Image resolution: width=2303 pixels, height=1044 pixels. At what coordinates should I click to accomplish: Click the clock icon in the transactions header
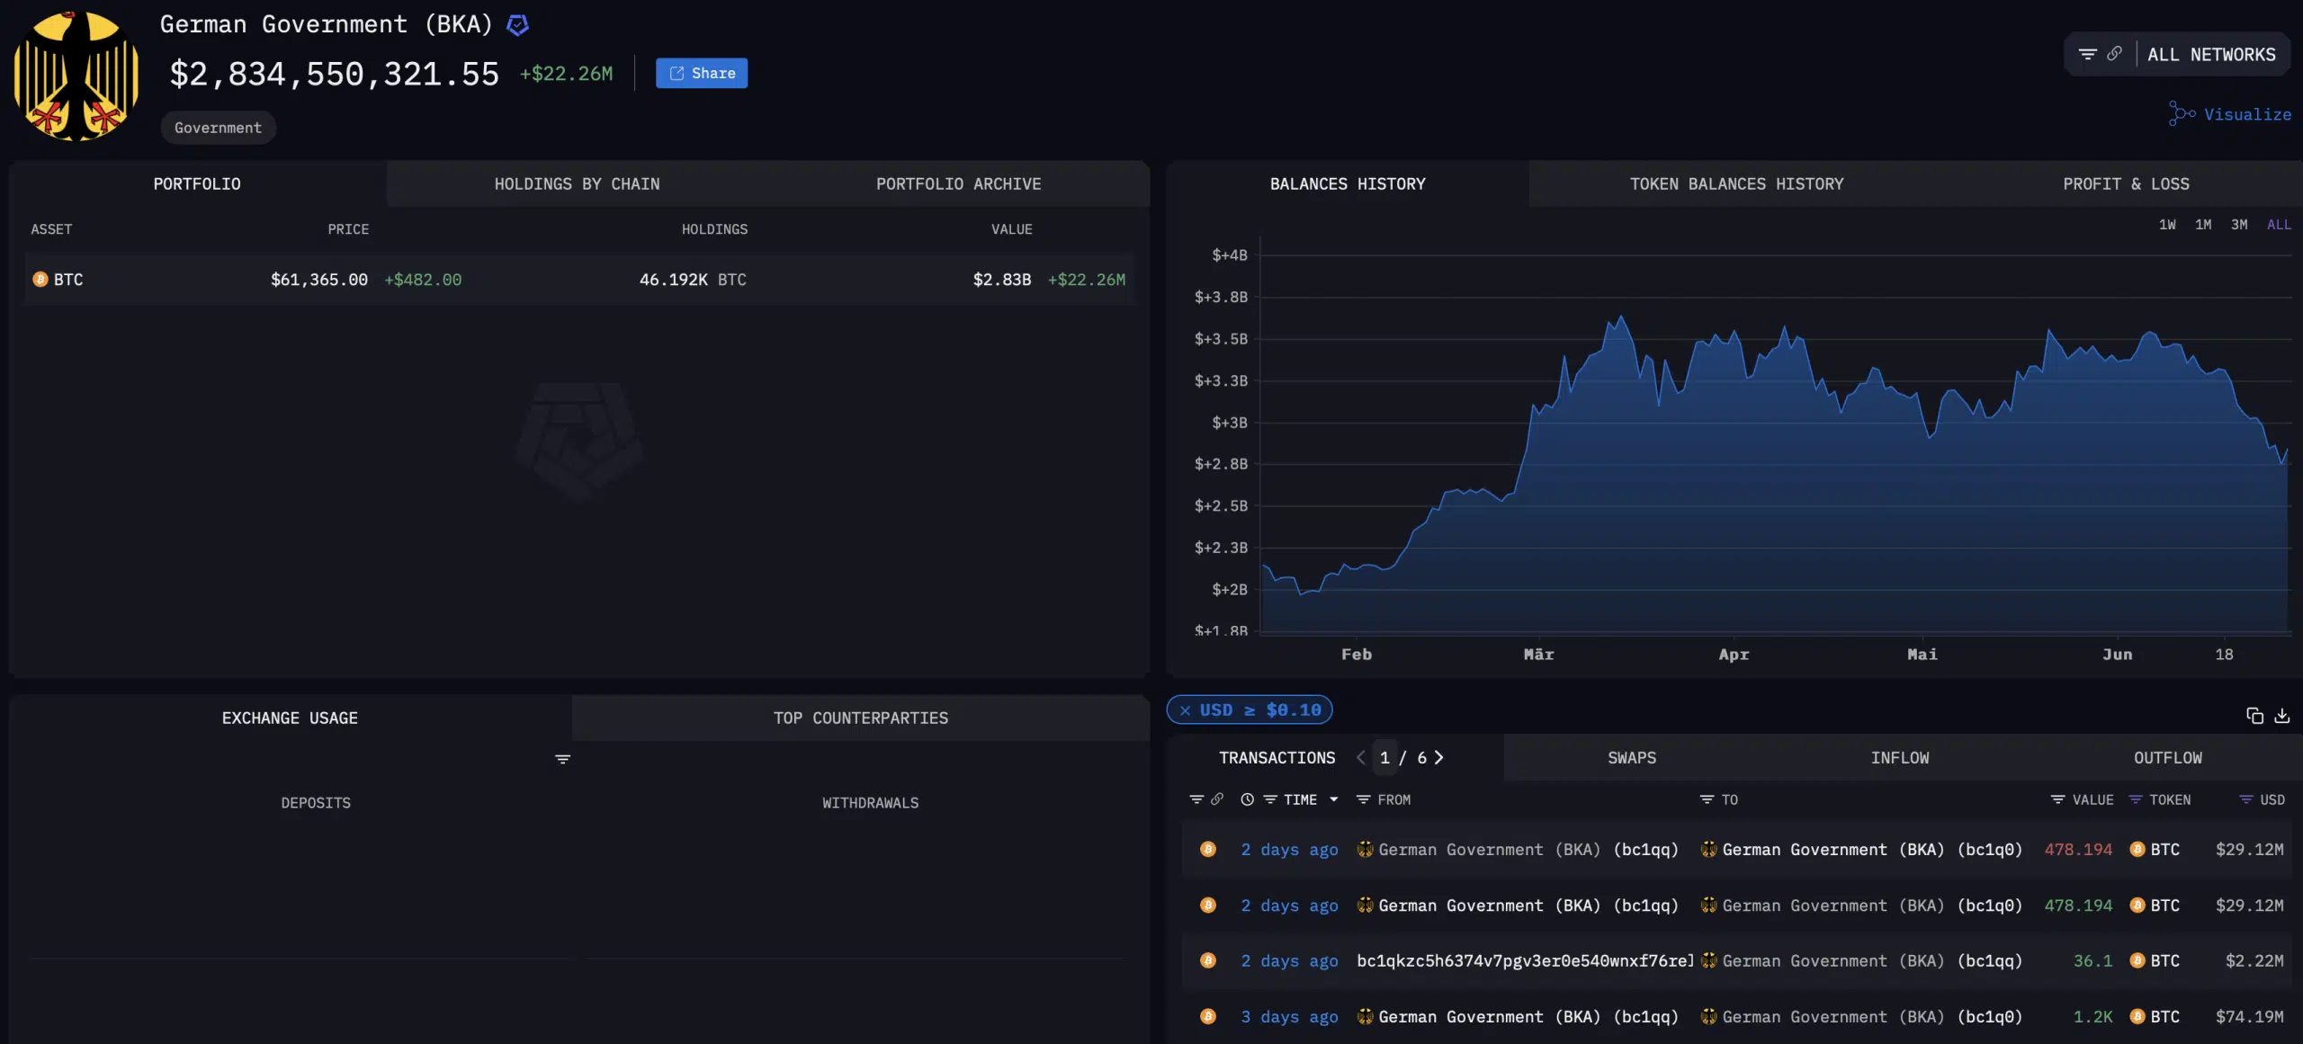(1246, 799)
